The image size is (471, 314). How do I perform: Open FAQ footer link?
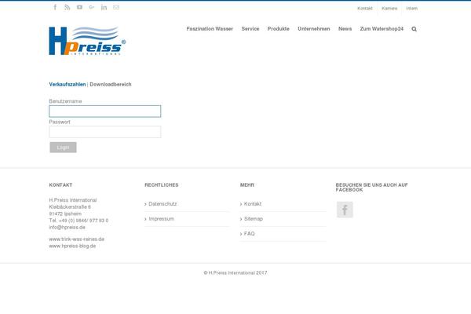click(250, 233)
